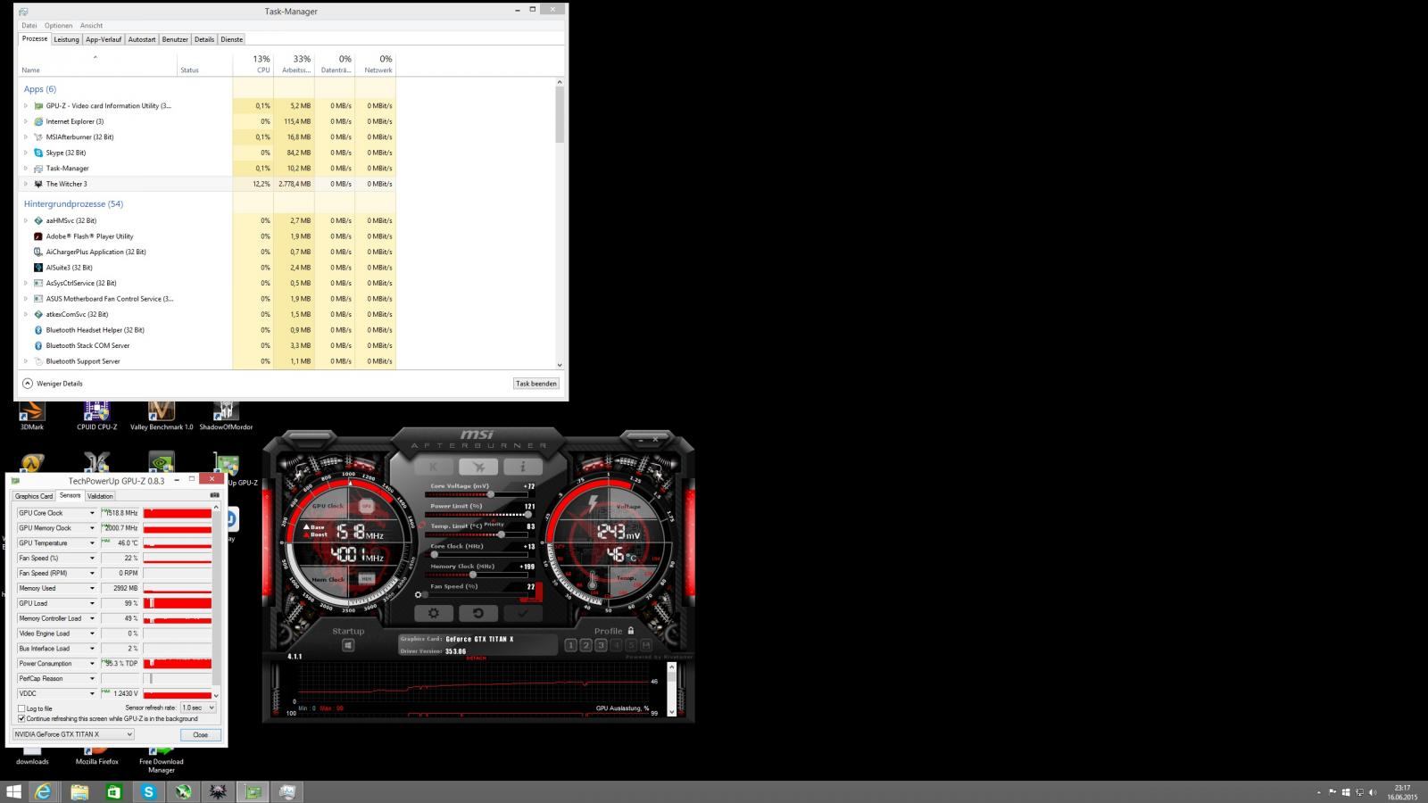
Task: Open GPU Load sensor dropdown
Action: [x=92, y=603]
